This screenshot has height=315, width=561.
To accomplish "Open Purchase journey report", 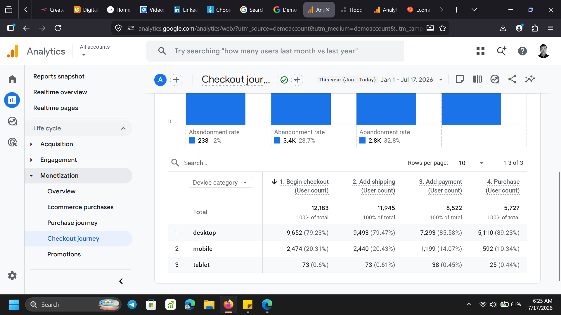I will pos(72,223).
